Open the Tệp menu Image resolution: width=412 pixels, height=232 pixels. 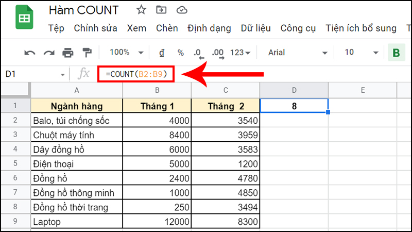[56, 28]
